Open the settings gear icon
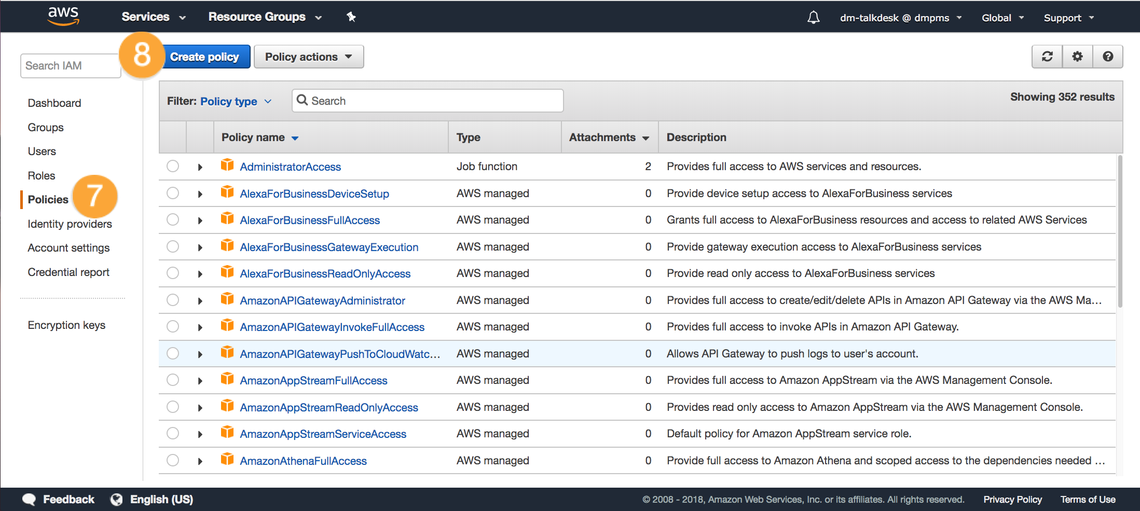 pyautogui.click(x=1078, y=57)
